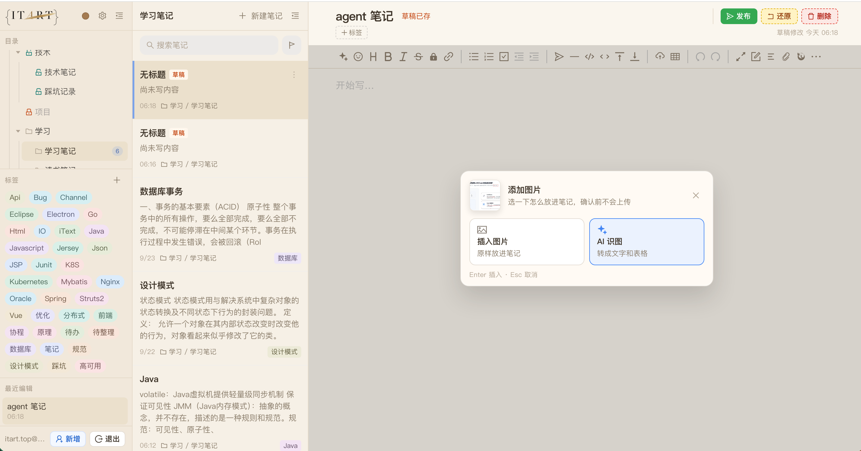
Task: Open settings via the gear icon
Action: click(102, 16)
